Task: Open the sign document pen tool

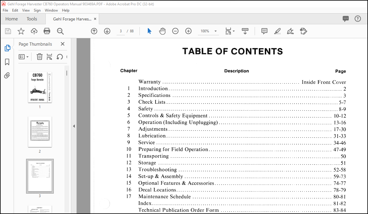Action: click(x=291, y=31)
